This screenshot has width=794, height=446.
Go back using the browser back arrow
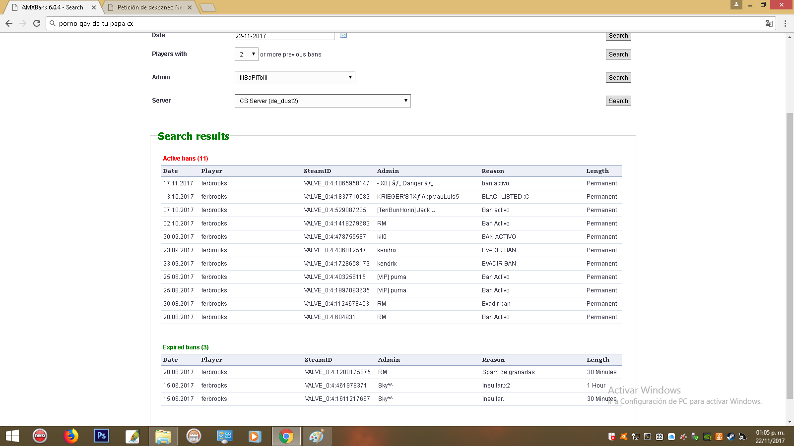point(9,23)
